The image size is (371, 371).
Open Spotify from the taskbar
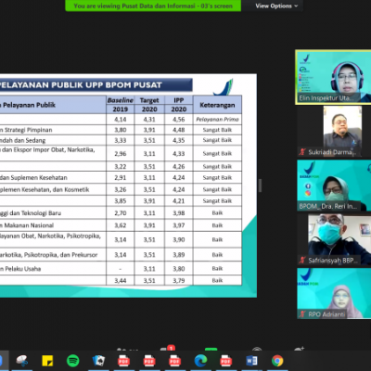tap(73, 361)
